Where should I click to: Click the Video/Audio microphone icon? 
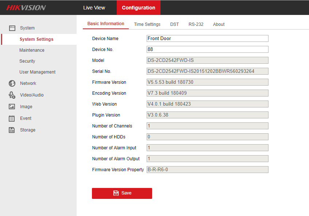point(12,95)
